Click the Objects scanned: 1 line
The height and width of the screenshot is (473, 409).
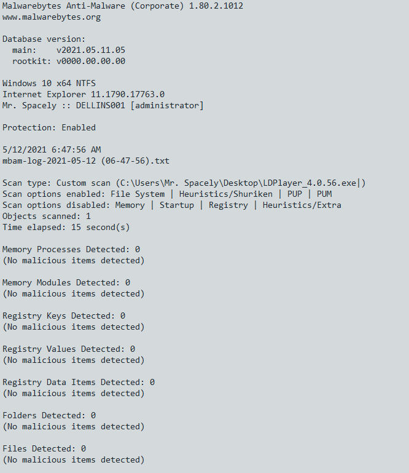pos(47,217)
